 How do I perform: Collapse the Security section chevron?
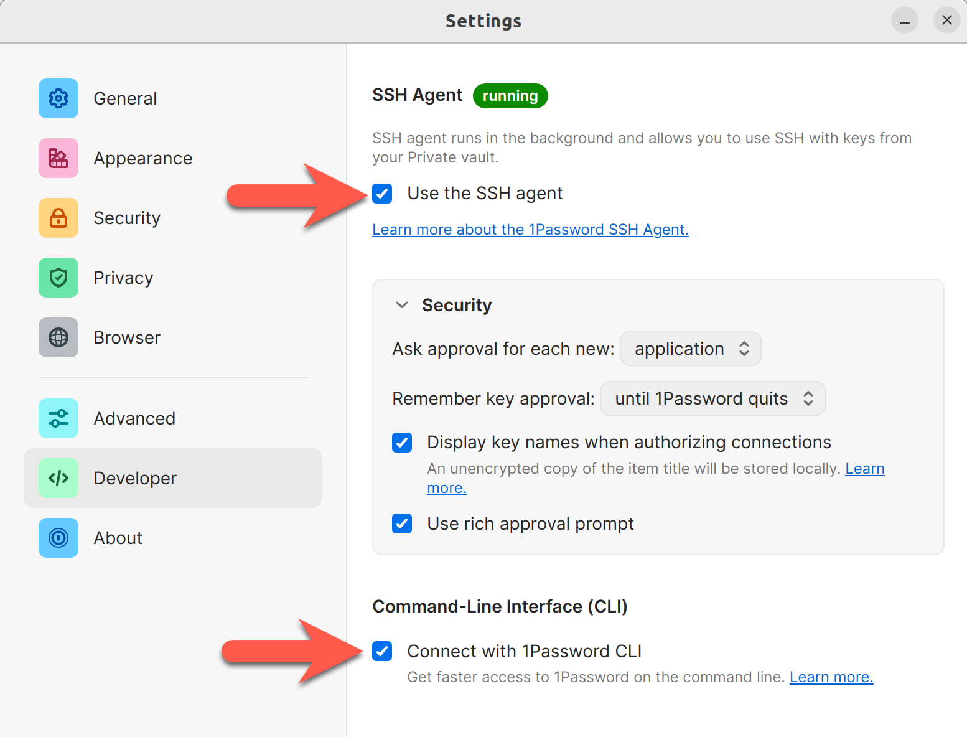[x=402, y=305]
